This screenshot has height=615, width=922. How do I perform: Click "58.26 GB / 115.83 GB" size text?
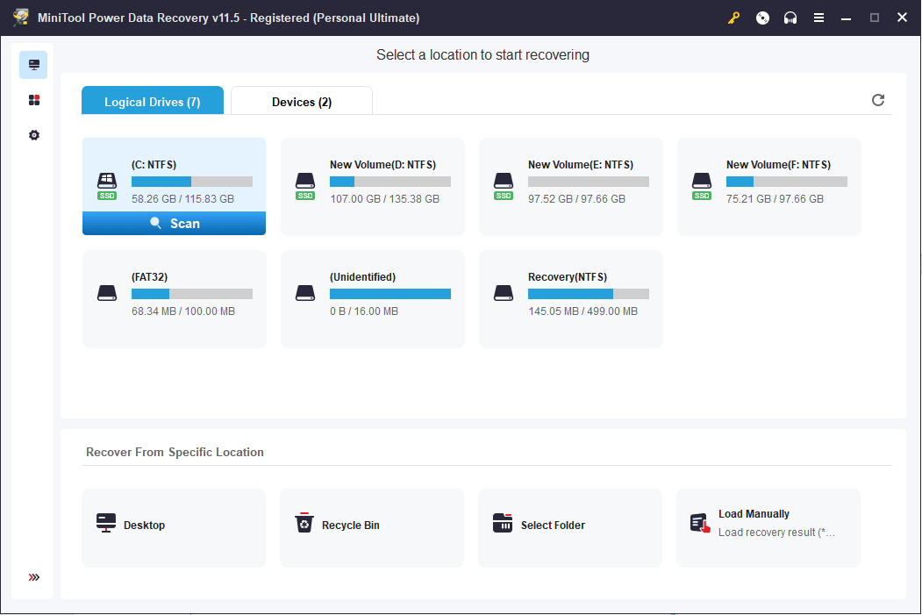[182, 199]
